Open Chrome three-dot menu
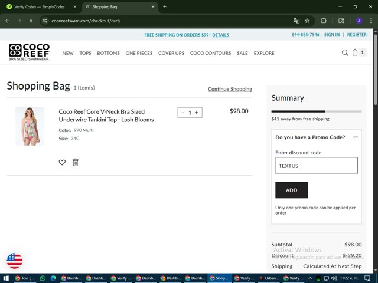The width and height of the screenshot is (378, 283). pos(371,21)
